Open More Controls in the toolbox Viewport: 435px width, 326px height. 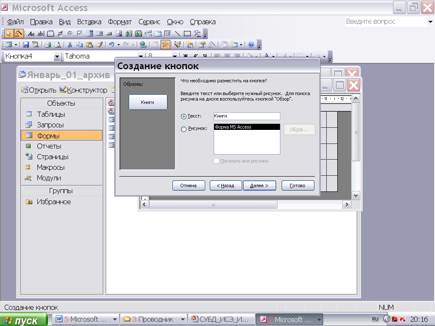pos(197,34)
